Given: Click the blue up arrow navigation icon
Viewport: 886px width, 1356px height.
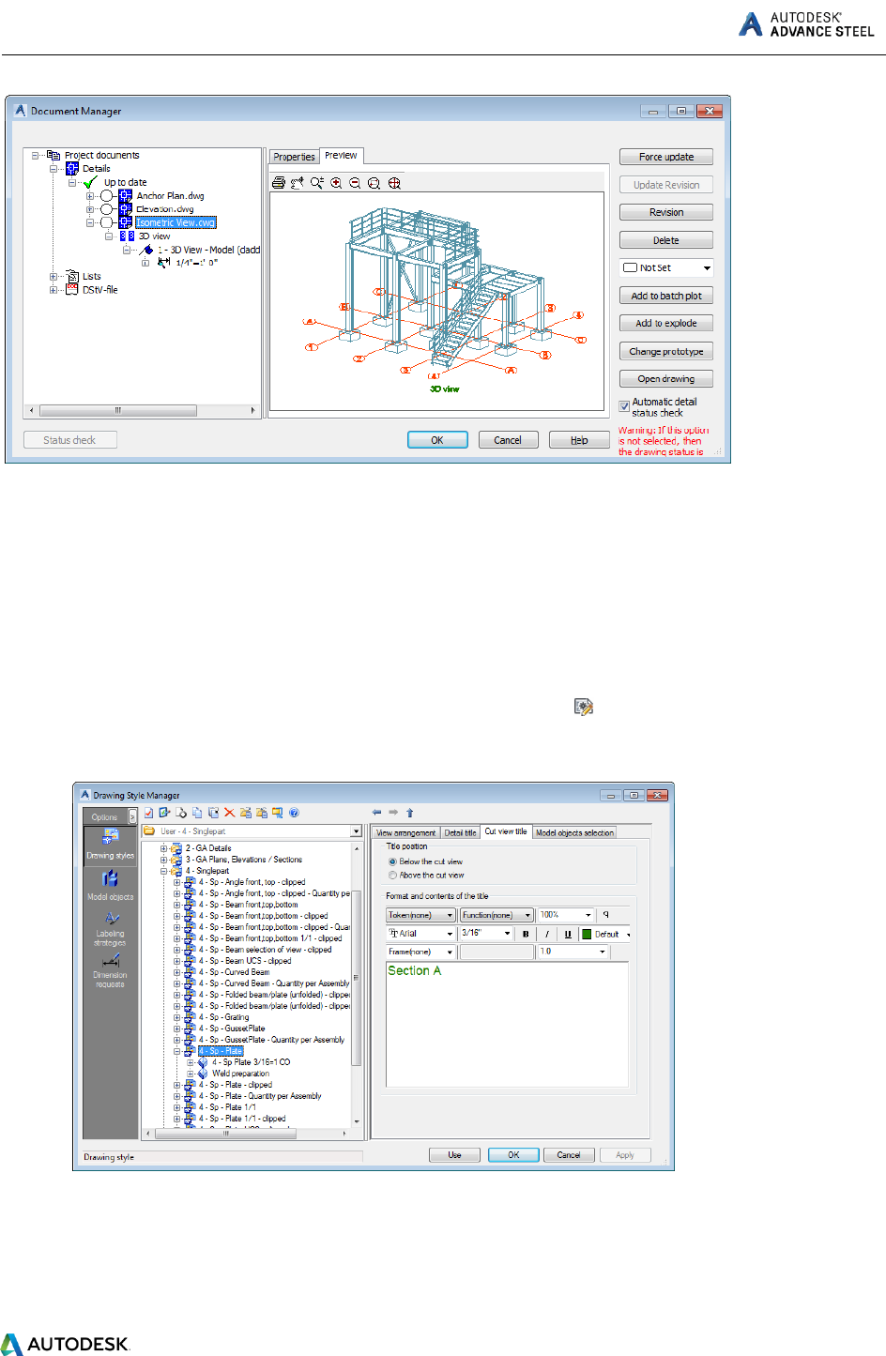Looking at the screenshot, I should click(409, 813).
